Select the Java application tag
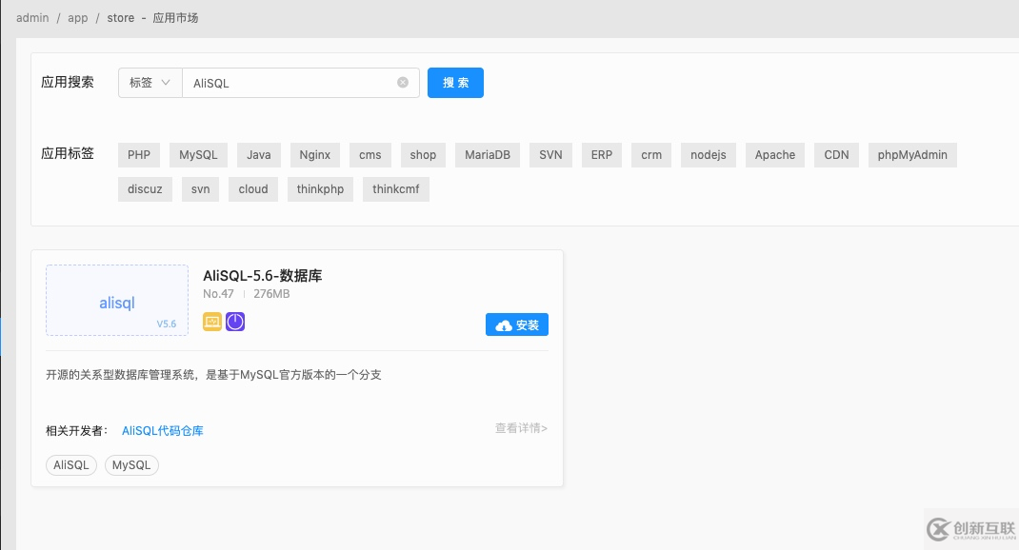Screen dimensions: 1019x550 coord(259,155)
